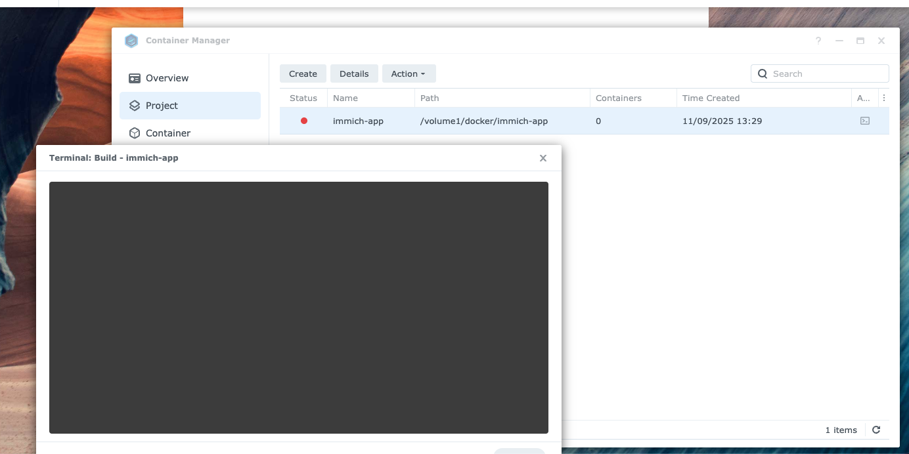
Task: Sort by the Containers column header
Action: 633,98
